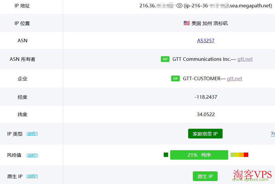Screen dimensions: 275x184
Task: Click the orange segment of the risk scale
Action: [241, 155]
